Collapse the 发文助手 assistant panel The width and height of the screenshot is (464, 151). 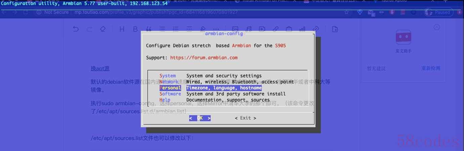[436, 27]
